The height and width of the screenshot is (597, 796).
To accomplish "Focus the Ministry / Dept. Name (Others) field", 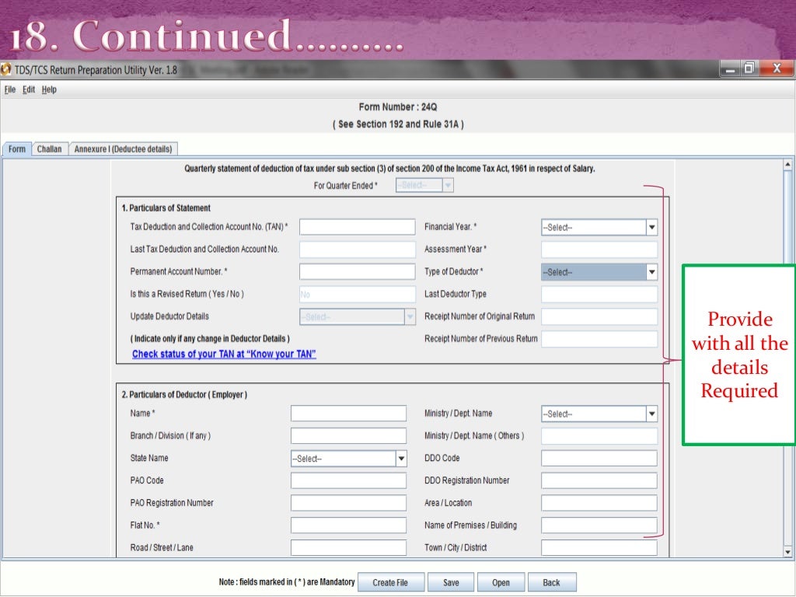I will tap(599, 435).
